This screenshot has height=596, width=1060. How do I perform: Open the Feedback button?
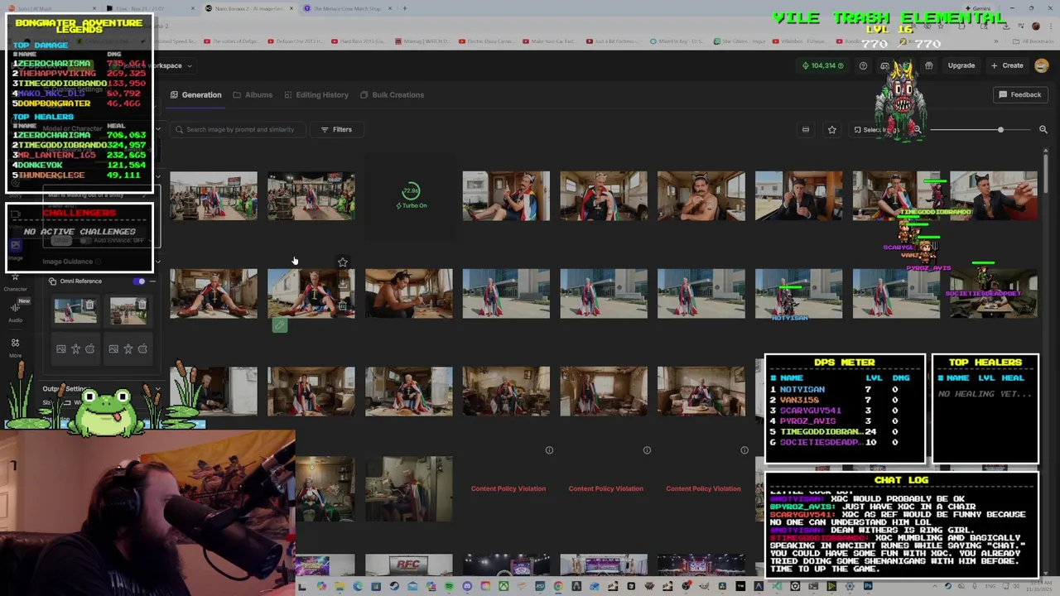(1019, 94)
